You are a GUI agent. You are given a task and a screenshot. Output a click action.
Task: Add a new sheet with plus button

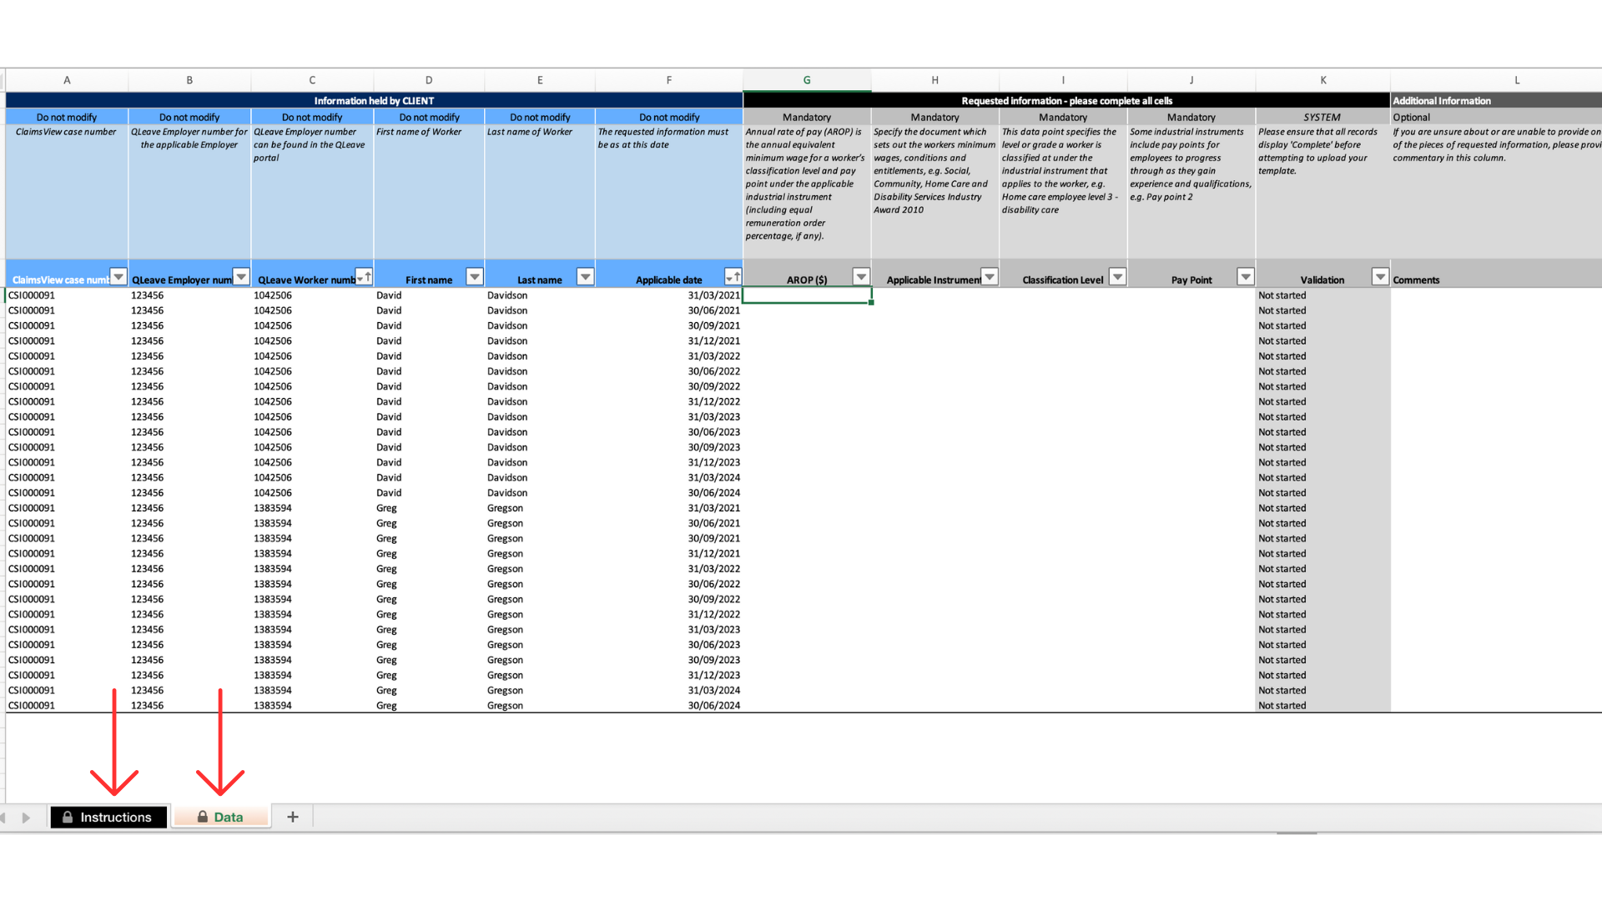[292, 818]
